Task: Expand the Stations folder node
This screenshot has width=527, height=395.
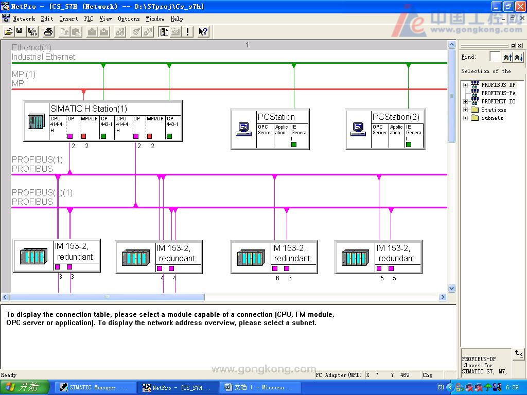Action: click(465, 110)
